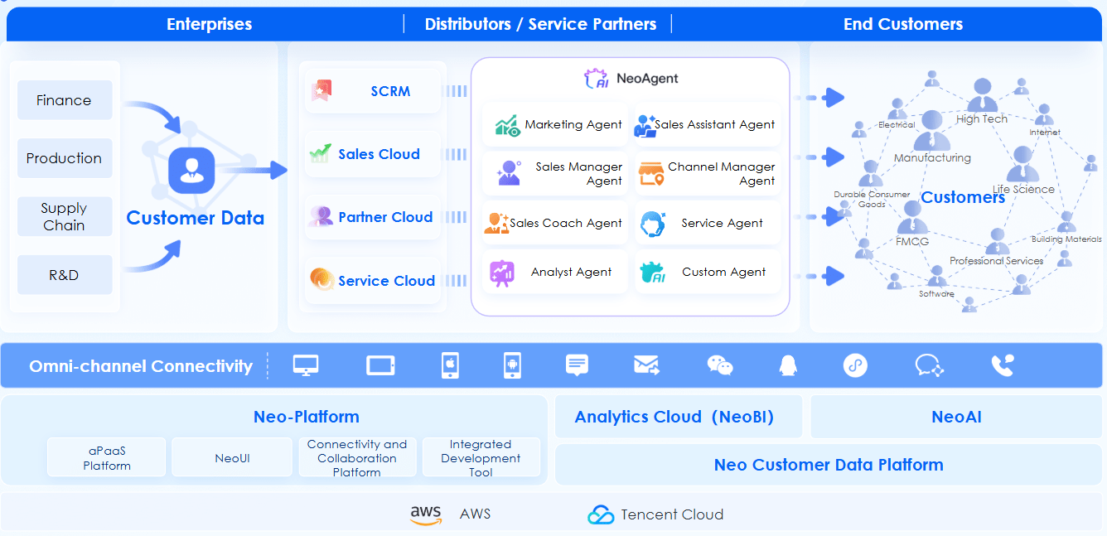Image resolution: width=1107 pixels, height=536 pixels.
Task: Click the R&D box
Action: click(x=65, y=275)
